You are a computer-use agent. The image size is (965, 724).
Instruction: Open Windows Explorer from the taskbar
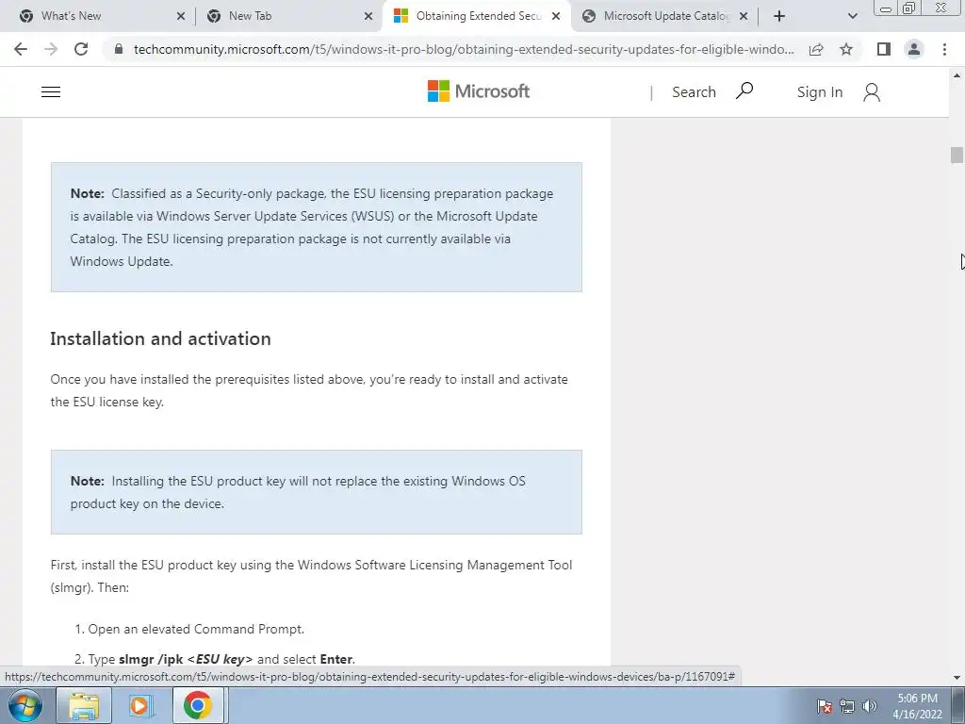84,705
